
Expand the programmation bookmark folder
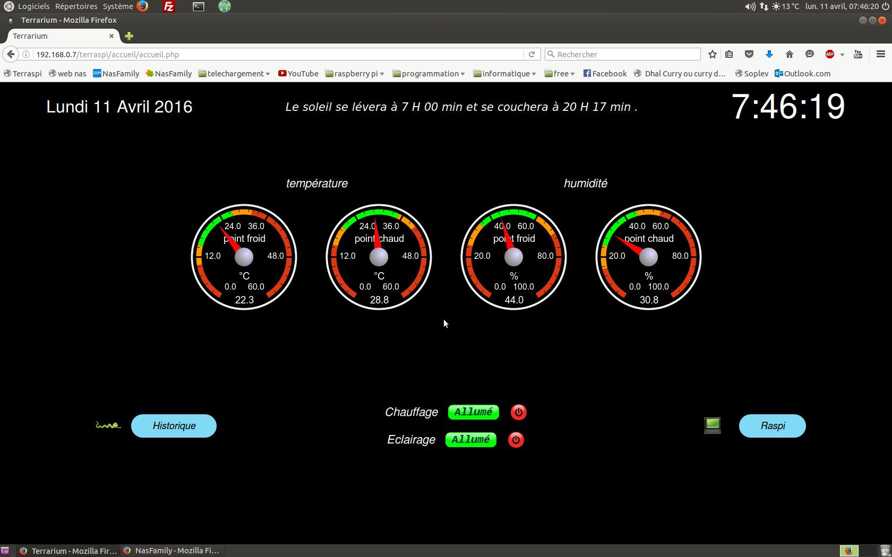point(428,74)
